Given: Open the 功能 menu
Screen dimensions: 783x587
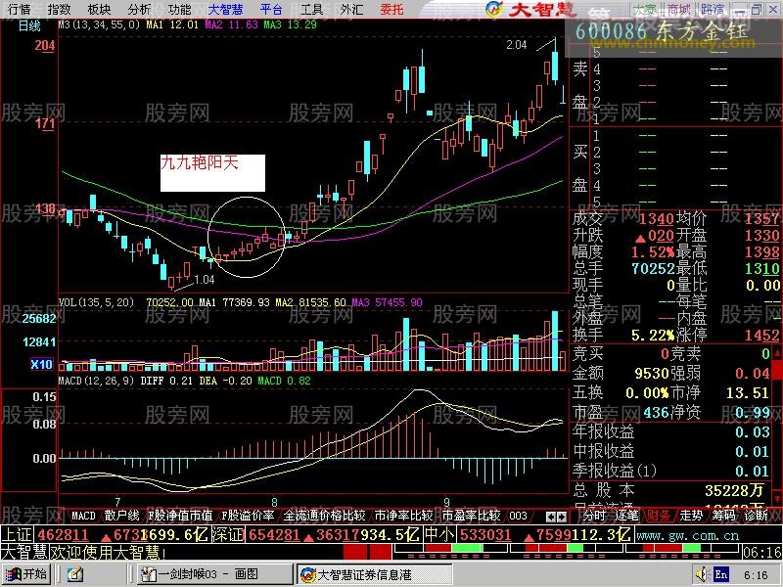Looking at the screenshot, I should coord(179,9).
